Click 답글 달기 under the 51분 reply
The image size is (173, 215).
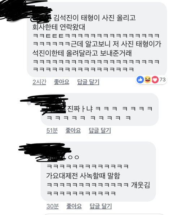[x=100, y=130]
